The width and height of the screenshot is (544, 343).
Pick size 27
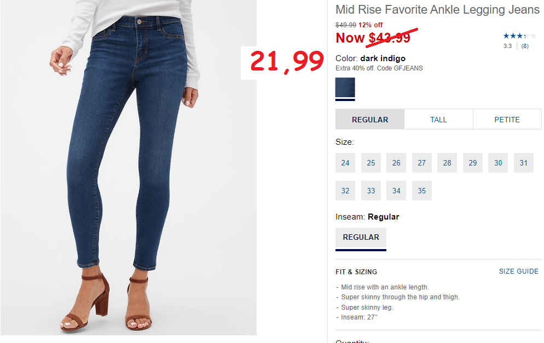[x=422, y=163]
